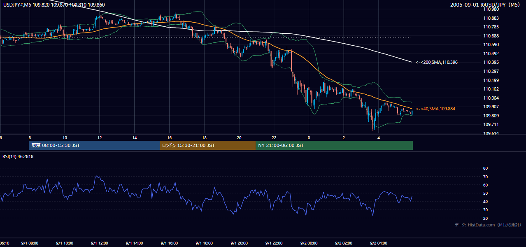Select the 200 SMA label reading 110.396

tap(437, 62)
